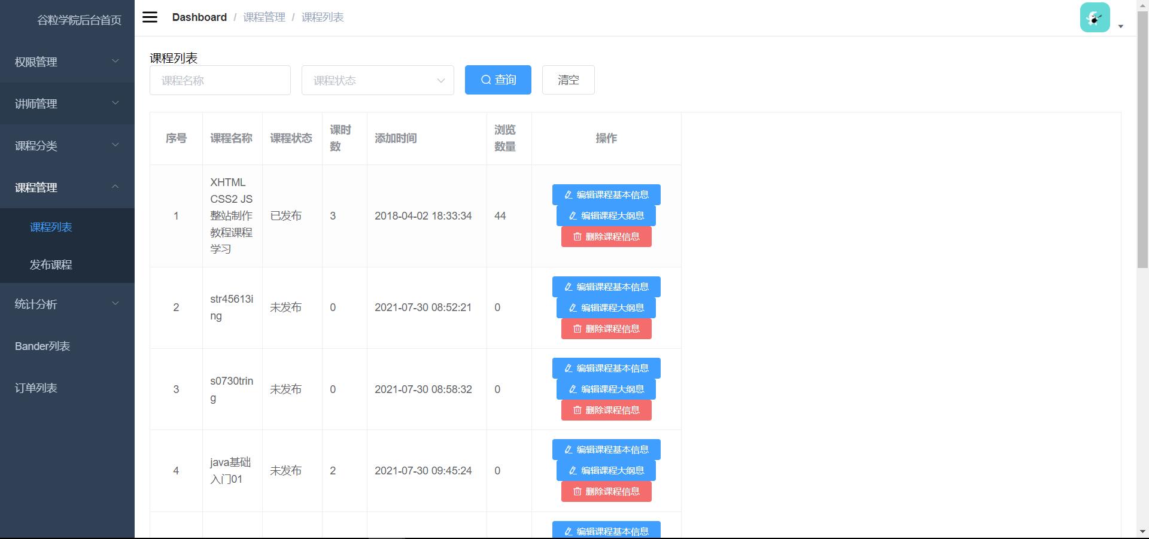The height and width of the screenshot is (539, 1149).
Task: Click course name java基础入门01
Action: pyautogui.click(x=230, y=471)
